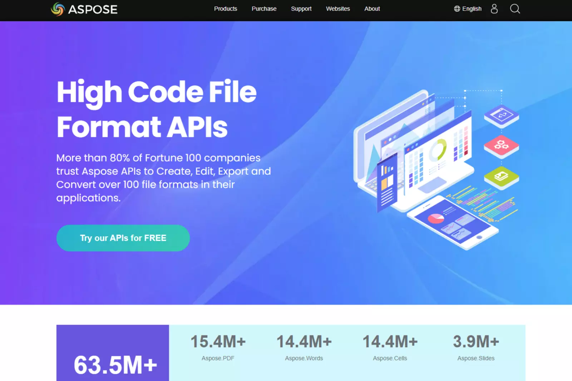Click the globe language icon
572x381 pixels.
pyautogui.click(x=457, y=9)
